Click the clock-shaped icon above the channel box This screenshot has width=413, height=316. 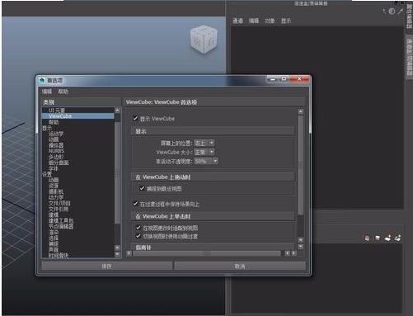tap(392, 12)
